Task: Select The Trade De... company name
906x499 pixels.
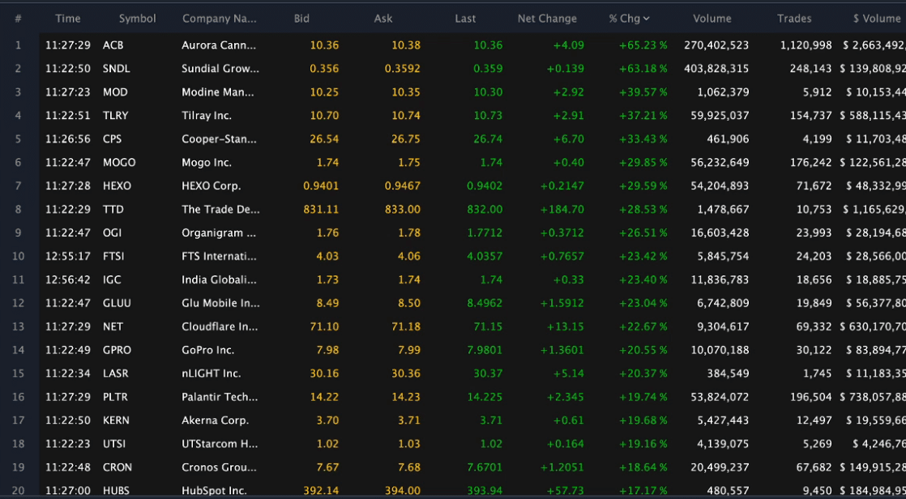Action: point(220,210)
